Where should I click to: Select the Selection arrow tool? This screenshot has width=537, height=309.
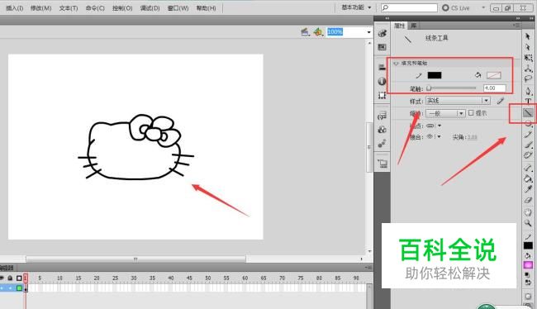528,36
